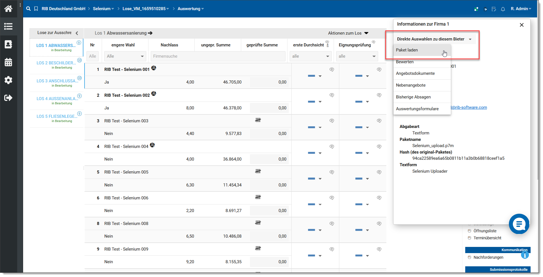Open the home icon in sidebar
This screenshot has height=277, width=543.
8,9
